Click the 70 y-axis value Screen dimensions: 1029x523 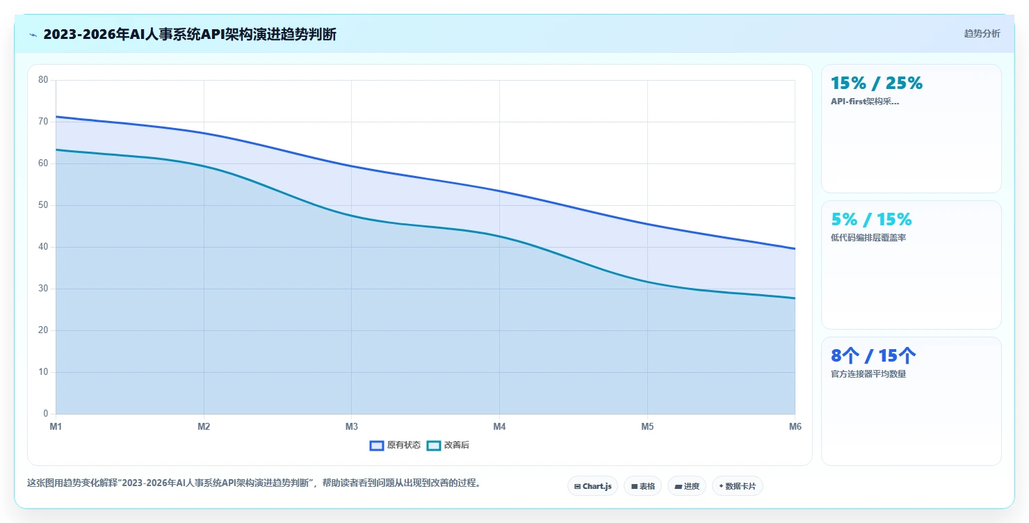[43, 122]
